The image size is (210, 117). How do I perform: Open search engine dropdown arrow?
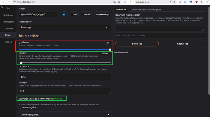click(133, 2)
